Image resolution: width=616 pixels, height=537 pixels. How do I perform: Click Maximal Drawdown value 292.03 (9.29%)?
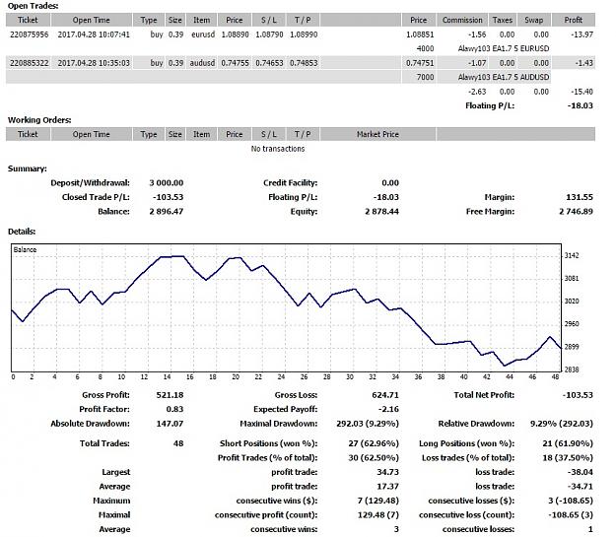(368, 424)
